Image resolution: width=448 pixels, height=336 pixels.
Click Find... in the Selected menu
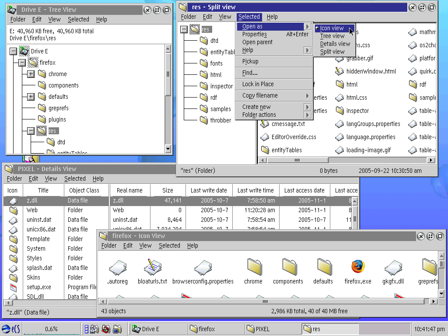274,73
